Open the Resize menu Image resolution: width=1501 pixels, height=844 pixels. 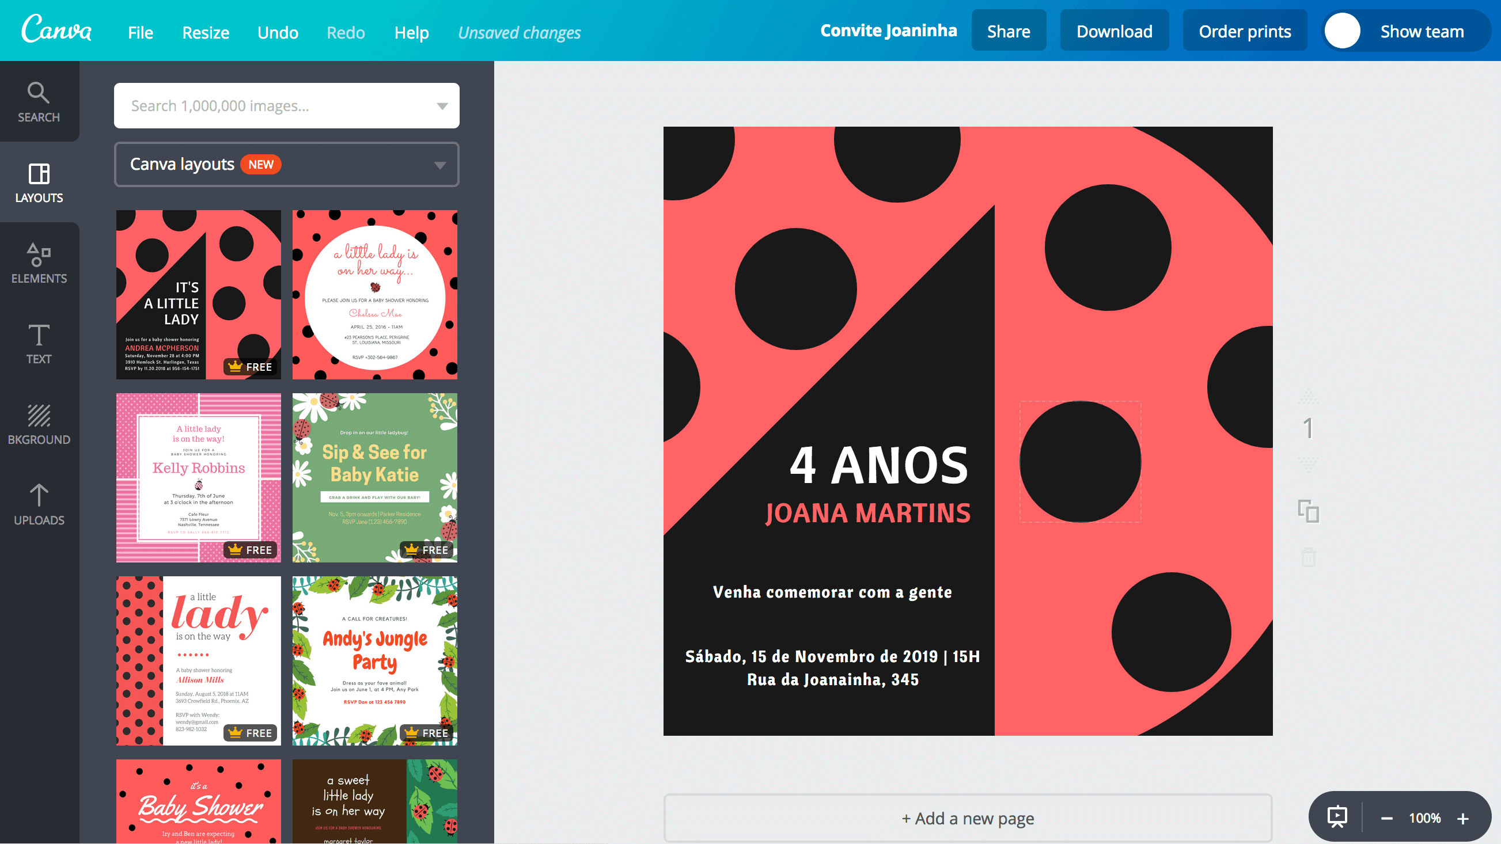pyautogui.click(x=206, y=32)
